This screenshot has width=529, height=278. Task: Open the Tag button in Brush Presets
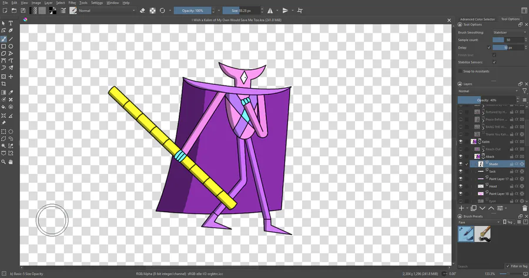[x=508, y=222]
